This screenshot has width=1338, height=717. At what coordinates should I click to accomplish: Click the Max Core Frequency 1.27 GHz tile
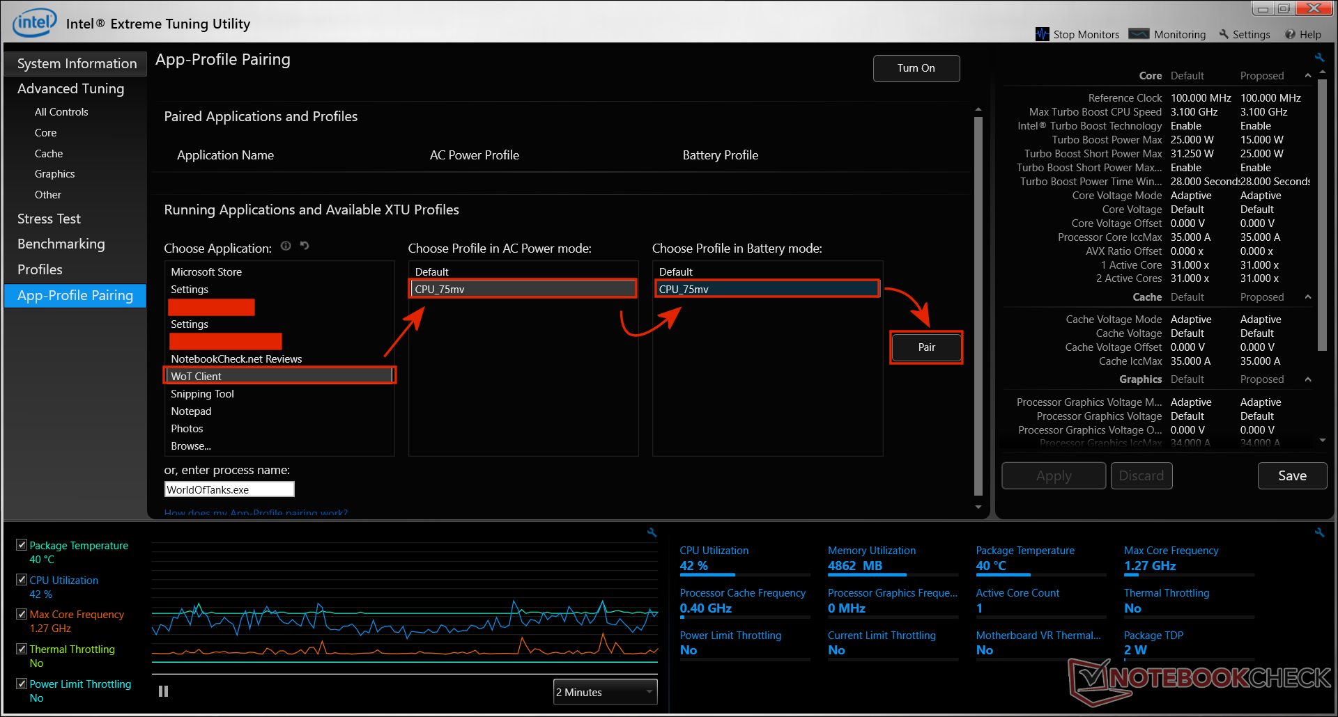click(1188, 560)
